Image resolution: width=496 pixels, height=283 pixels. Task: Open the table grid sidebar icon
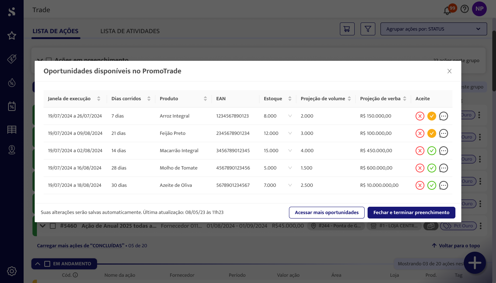tap(12, 130)
